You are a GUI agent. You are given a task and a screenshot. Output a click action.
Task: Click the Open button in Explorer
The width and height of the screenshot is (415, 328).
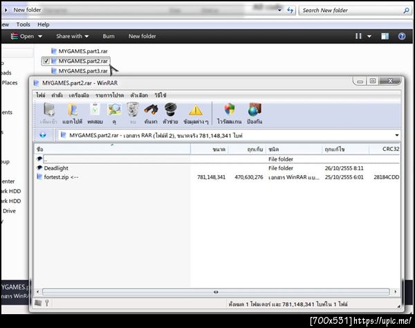point(23,36)
